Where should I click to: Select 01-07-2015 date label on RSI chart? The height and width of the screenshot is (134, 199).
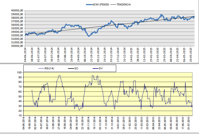pyautogui.click(x=189, y=123)
